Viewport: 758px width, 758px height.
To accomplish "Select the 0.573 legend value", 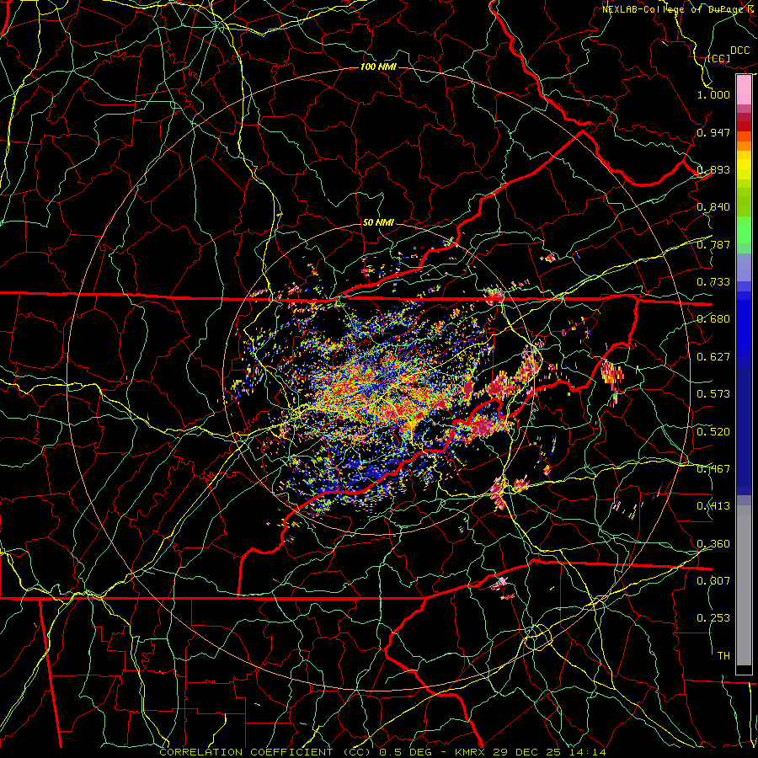I will (713, 394).
